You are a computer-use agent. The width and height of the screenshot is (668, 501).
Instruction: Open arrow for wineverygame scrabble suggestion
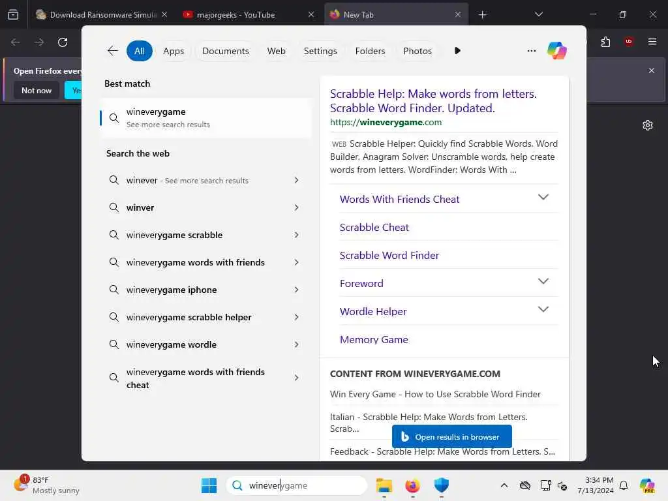point(296,235)
